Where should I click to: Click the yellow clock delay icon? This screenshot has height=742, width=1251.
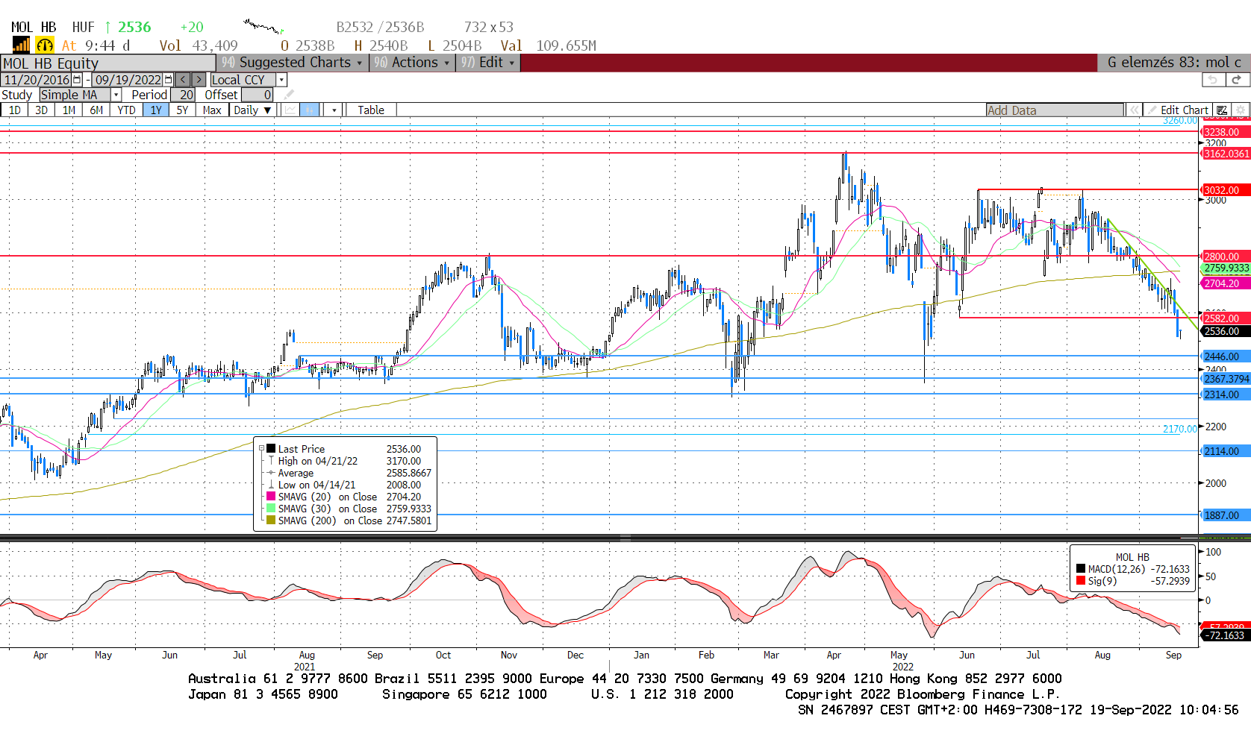point(45,45)
